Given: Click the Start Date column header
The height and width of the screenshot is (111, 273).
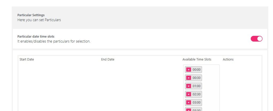Looking at the screenshot, I should pyautogui.click(x=27, y=59).
